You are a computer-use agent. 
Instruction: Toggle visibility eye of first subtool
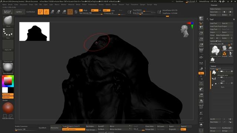[x=232, y=71]
